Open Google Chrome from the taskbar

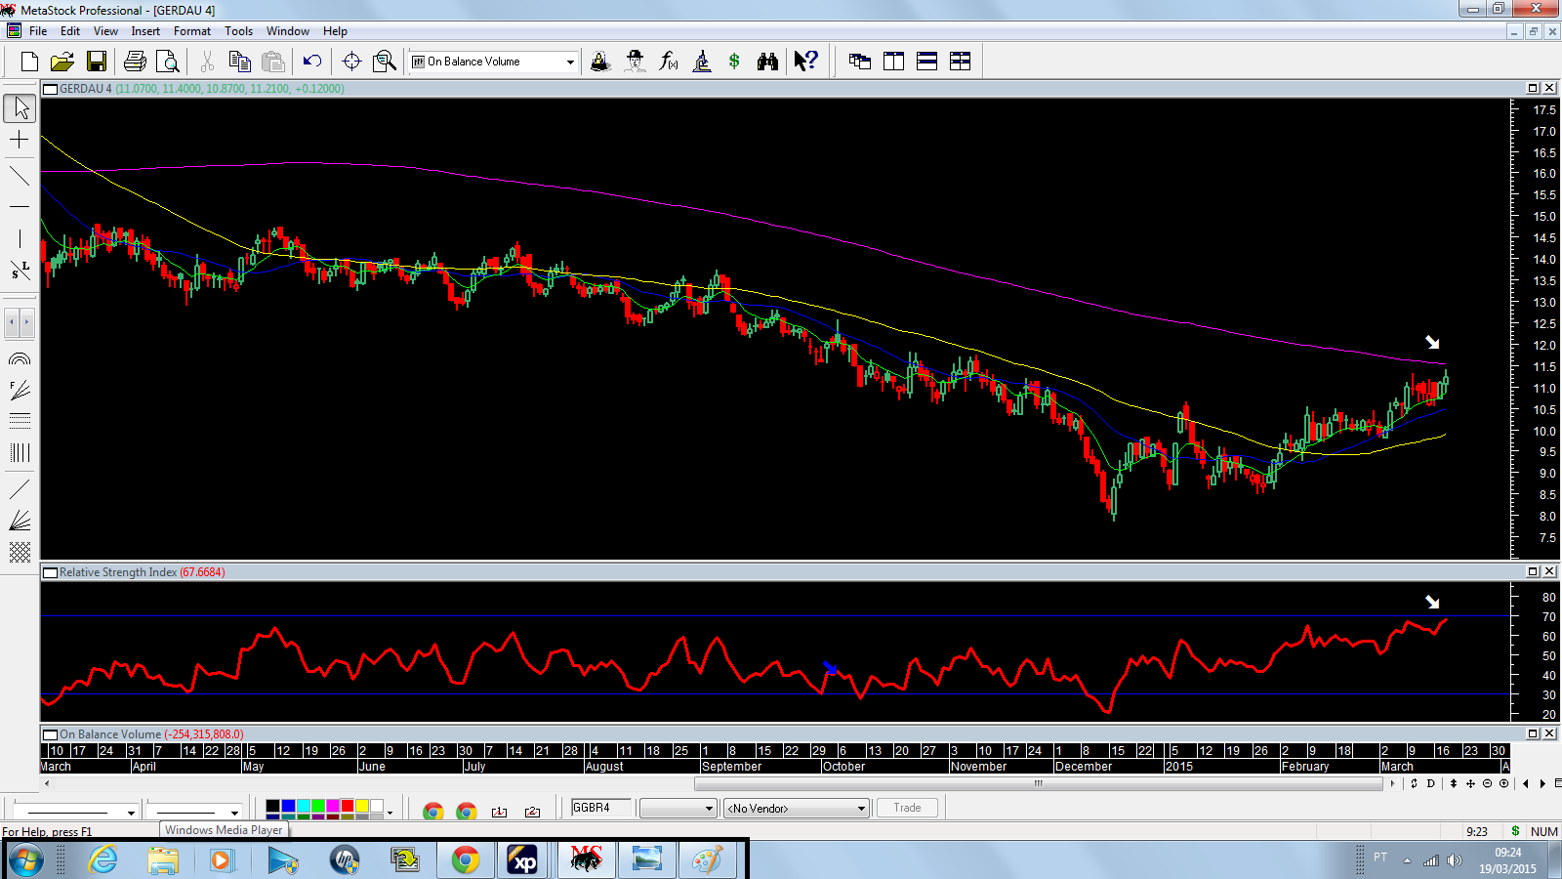point(466,859)
